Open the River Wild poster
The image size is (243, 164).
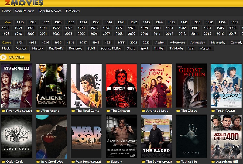coord(16,86)
